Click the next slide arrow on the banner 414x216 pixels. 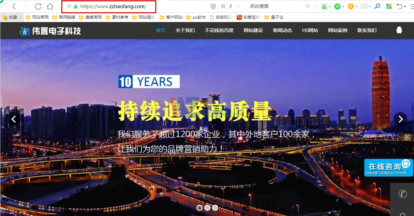[400, 119]
